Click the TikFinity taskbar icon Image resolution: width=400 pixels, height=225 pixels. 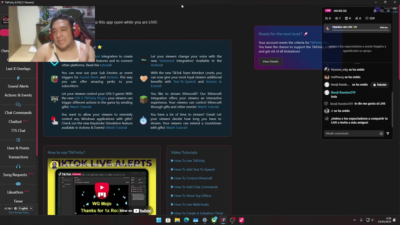223,220
